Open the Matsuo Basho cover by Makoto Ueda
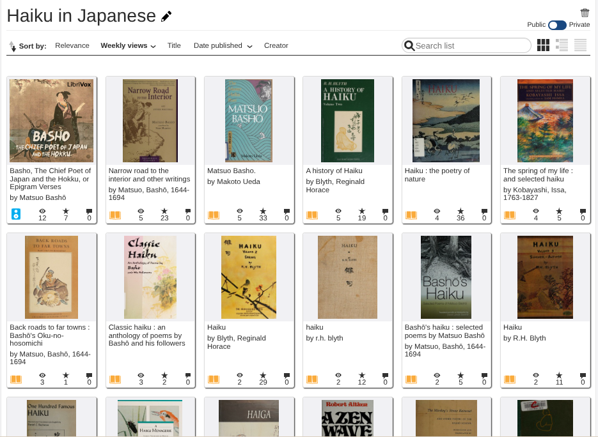Screen dimensions: 598x437 (x=249, y=121)
